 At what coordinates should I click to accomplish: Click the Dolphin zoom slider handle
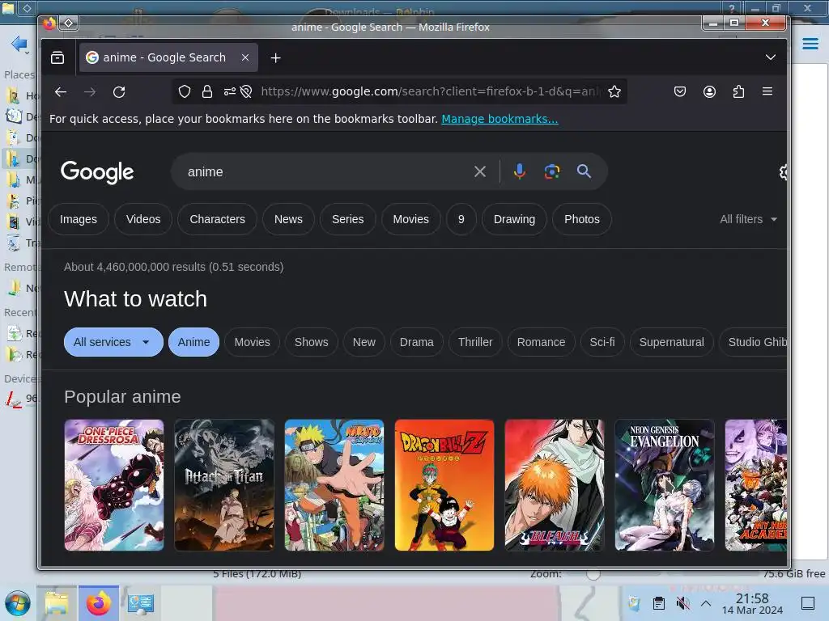click(x=593, y=573)
